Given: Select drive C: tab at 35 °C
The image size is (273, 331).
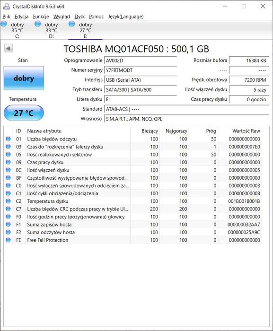Looking at the screenshot, I should pyautogui.click(x=17, y=30).
